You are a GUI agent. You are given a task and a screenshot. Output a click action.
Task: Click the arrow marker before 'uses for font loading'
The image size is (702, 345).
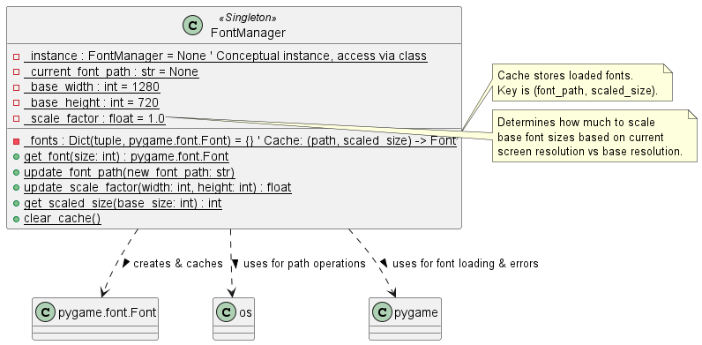pyautogui.click(x=384, y=264)
